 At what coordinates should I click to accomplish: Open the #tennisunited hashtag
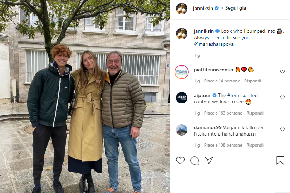tap(242, 95)
